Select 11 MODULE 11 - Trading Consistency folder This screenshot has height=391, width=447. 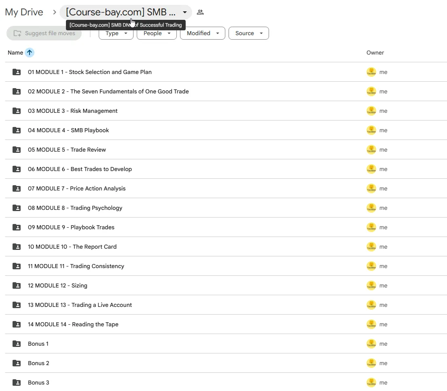point(76,266)
